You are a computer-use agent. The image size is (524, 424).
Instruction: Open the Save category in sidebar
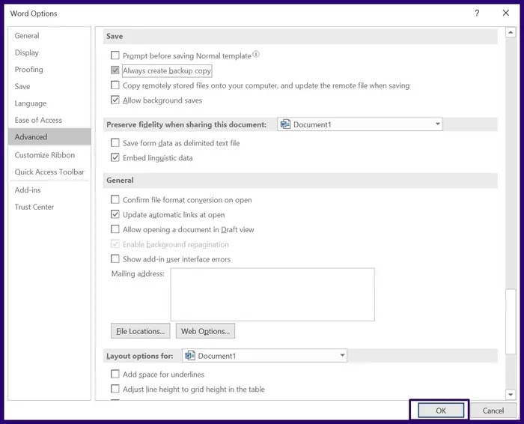pos(49,86)
